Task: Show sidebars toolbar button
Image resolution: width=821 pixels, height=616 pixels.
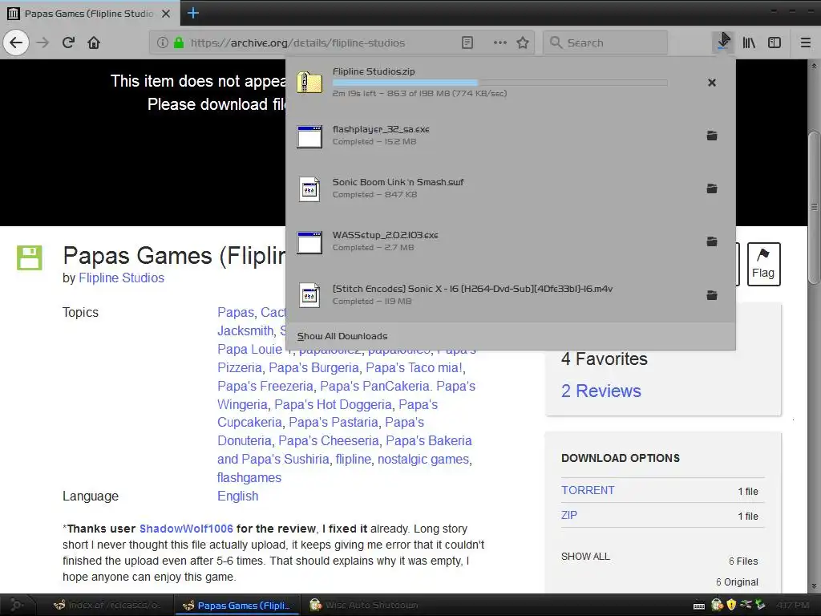Action: coord(774,43)
